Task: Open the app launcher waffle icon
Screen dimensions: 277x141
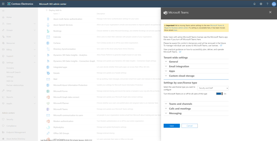Action: click(x=3, y=4)
